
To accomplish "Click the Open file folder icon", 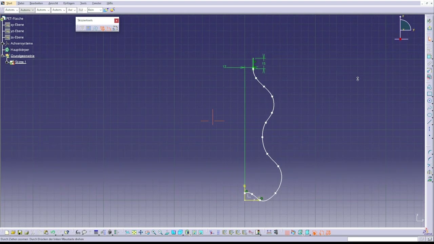I will point(13,232).
